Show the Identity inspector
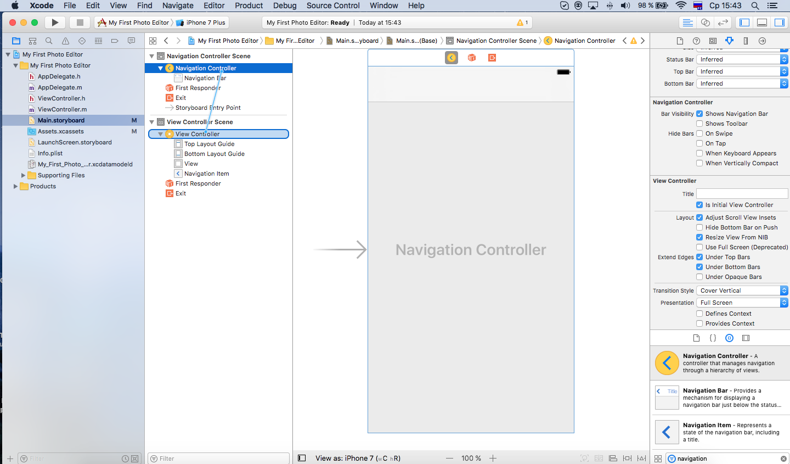The height and width of the screenshot is (464, 790). pyautogui.click(x=713, y=41)
